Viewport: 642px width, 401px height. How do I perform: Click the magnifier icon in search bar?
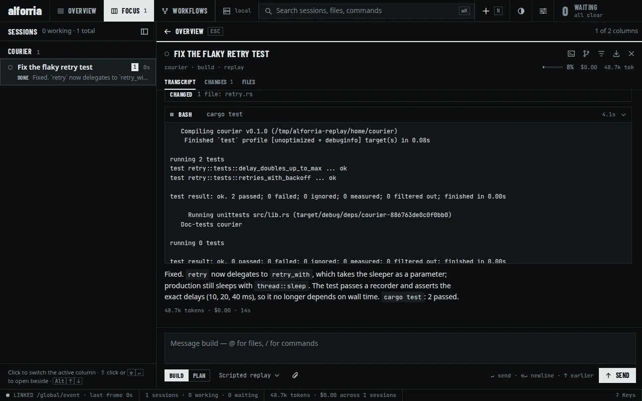click(268, 11)
